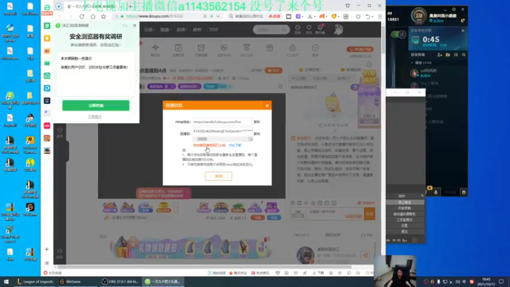Open the user avatar in Douyu header
Viewport: 510px width, 287px height.
[339, 29]
